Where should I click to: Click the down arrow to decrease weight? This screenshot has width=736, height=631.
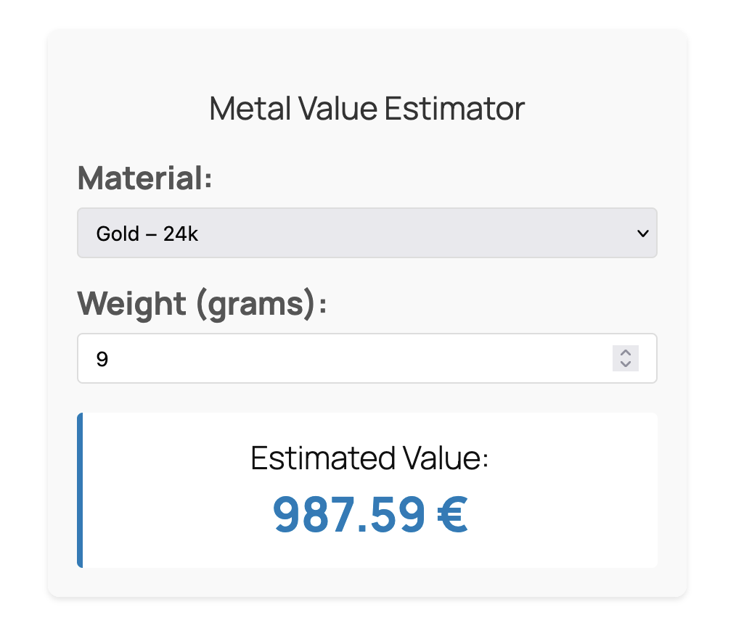coord(625,363)
